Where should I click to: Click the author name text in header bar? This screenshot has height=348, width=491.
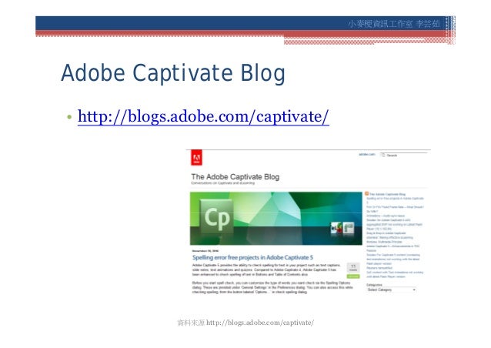point(393,24)
